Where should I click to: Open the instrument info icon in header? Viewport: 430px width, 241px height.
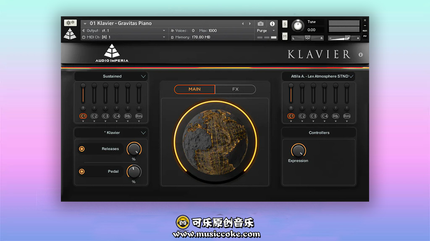(x=272, y=24)
